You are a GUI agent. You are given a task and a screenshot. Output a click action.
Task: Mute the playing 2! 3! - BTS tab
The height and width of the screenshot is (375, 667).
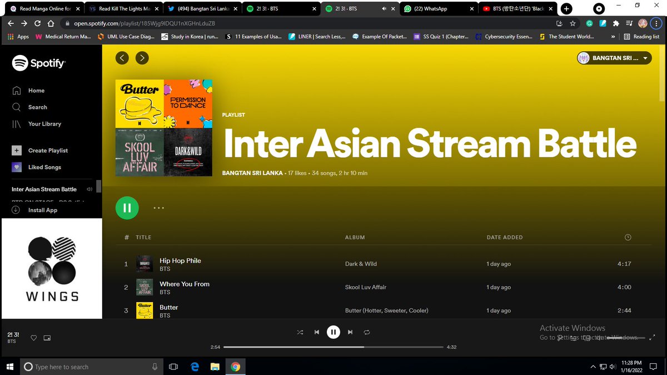click(x=384, y=9)
